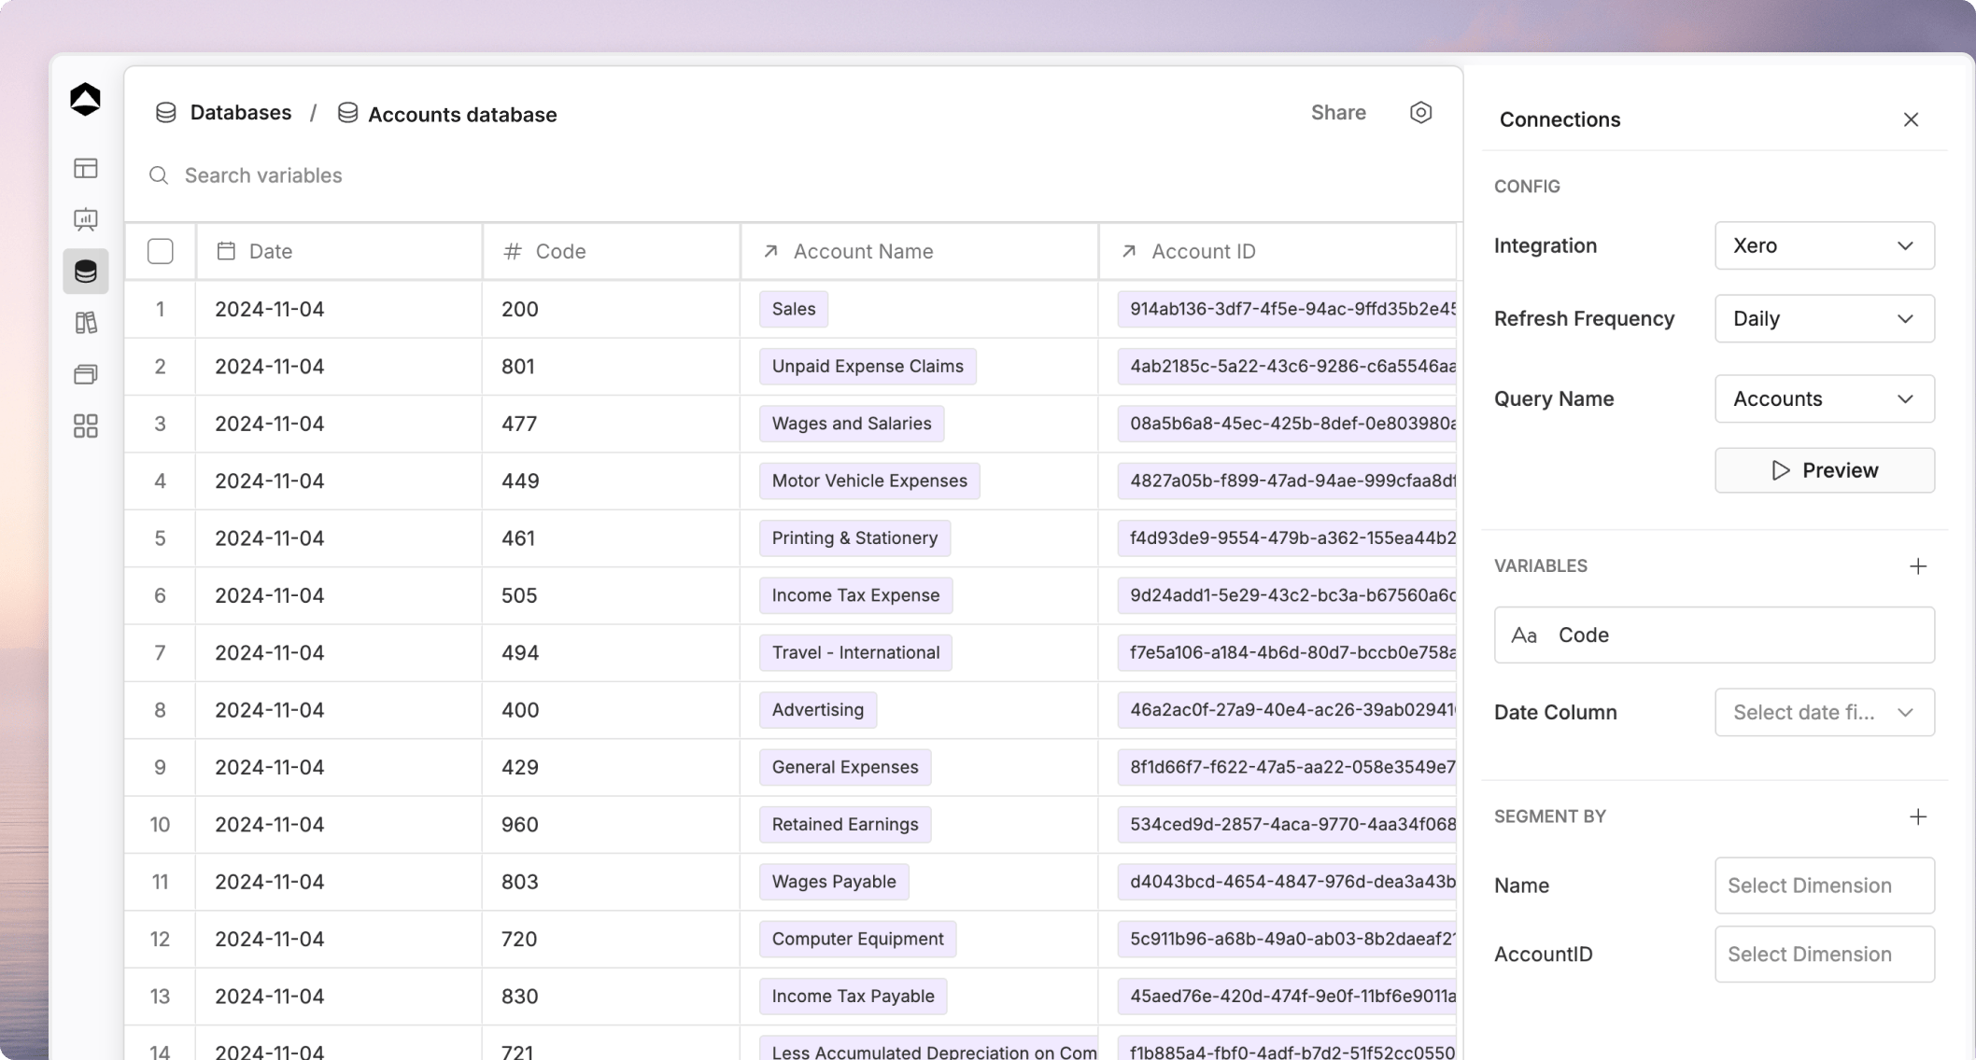This screenshot has height=1060, width=1976.
Task: Click the Unpaid Expense Claims tag
Action: (x=868, y=366)
